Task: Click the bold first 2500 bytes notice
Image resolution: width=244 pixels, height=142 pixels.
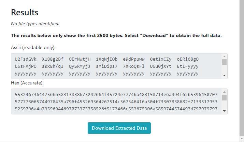Action: point(116,35)
